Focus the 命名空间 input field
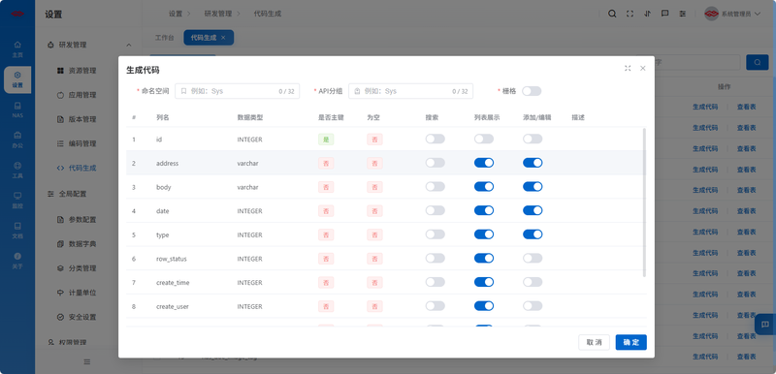This screenshot has width=776, height=374. pos(237,91)
